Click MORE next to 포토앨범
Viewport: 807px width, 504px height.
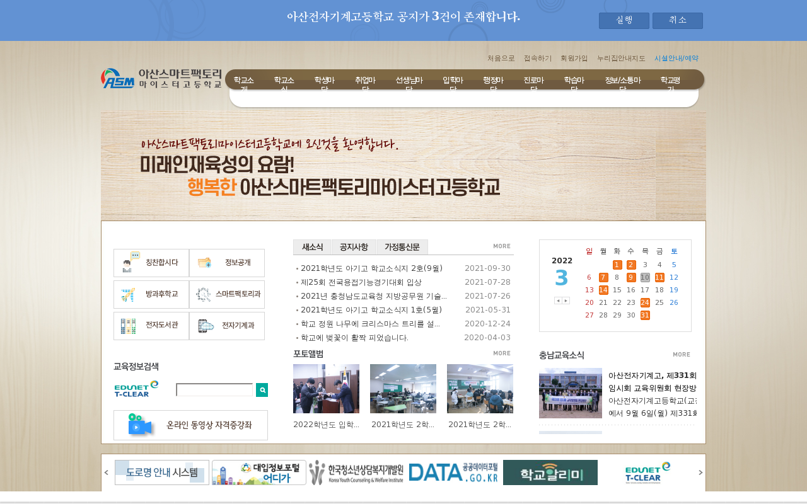[x=502, y=353]
